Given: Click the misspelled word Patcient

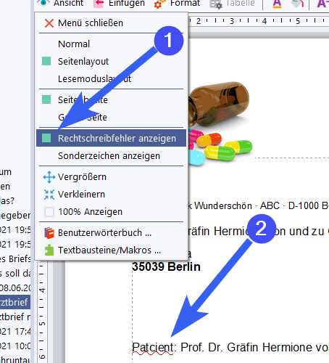Looking at the screenshot, I should pyautogui.click(x=153, y=348).
